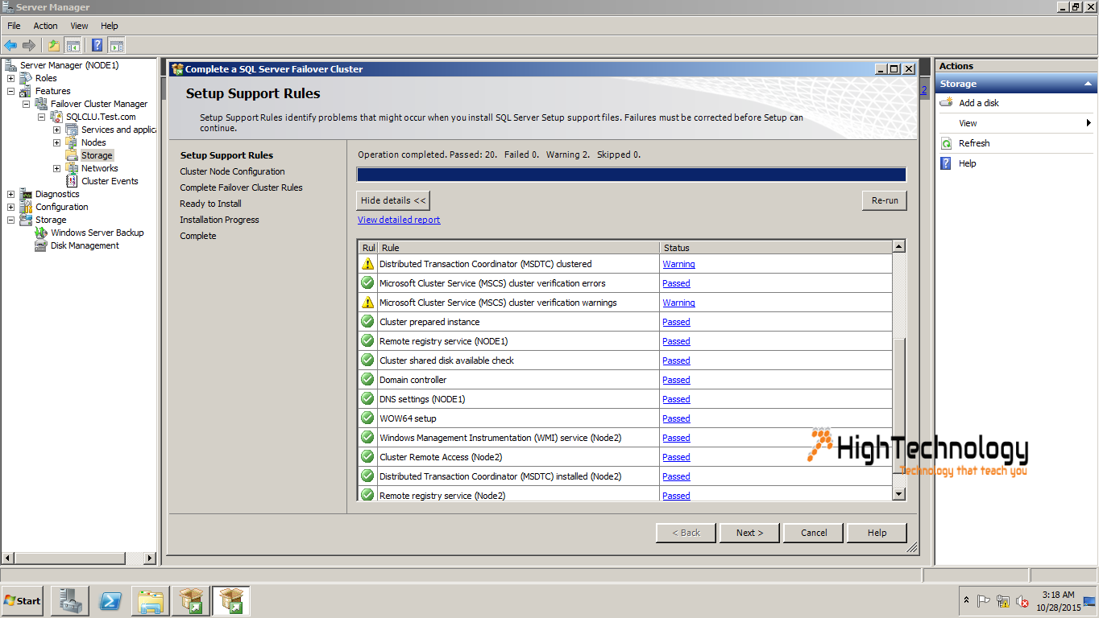Click the Action Center flag tray icon
The height and width of the screenshot is (618, 1099).
[984, 601]
